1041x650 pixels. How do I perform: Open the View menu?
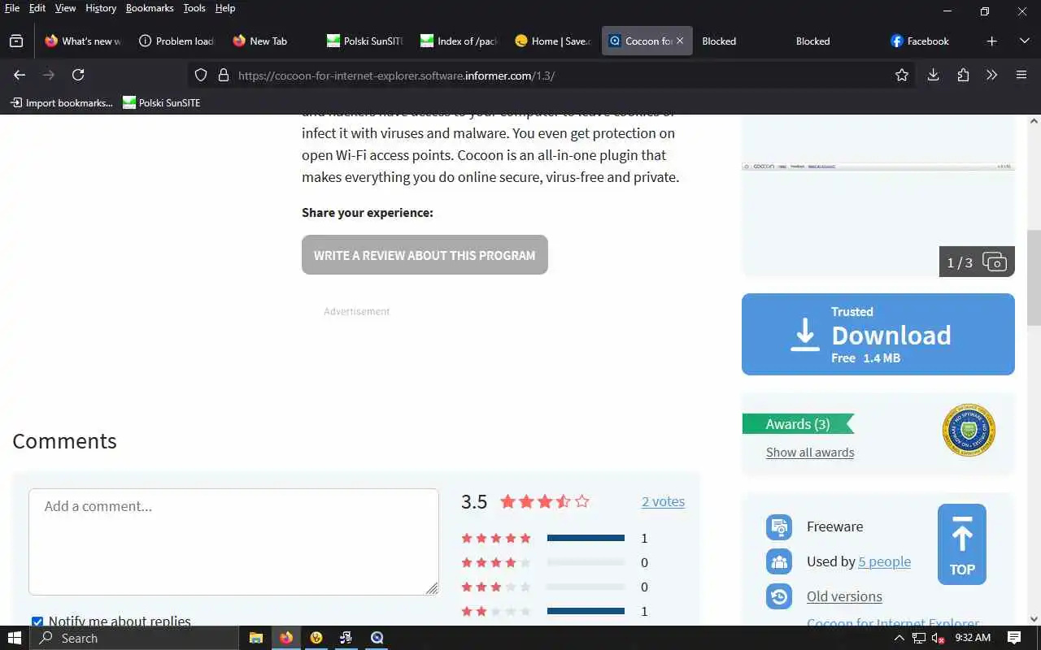(65, 8)
